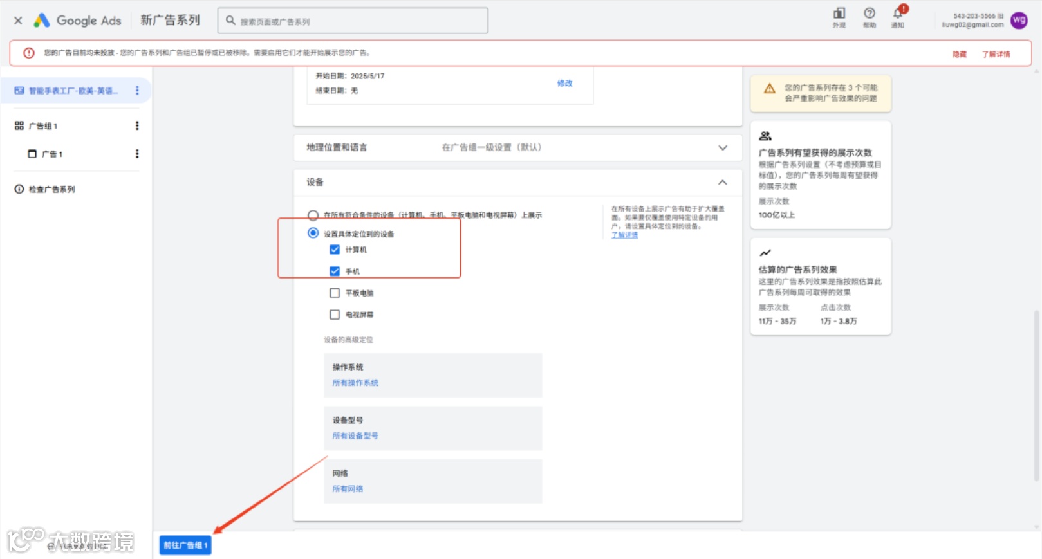Click the trend line icon in estimates card

coord(765,253)
